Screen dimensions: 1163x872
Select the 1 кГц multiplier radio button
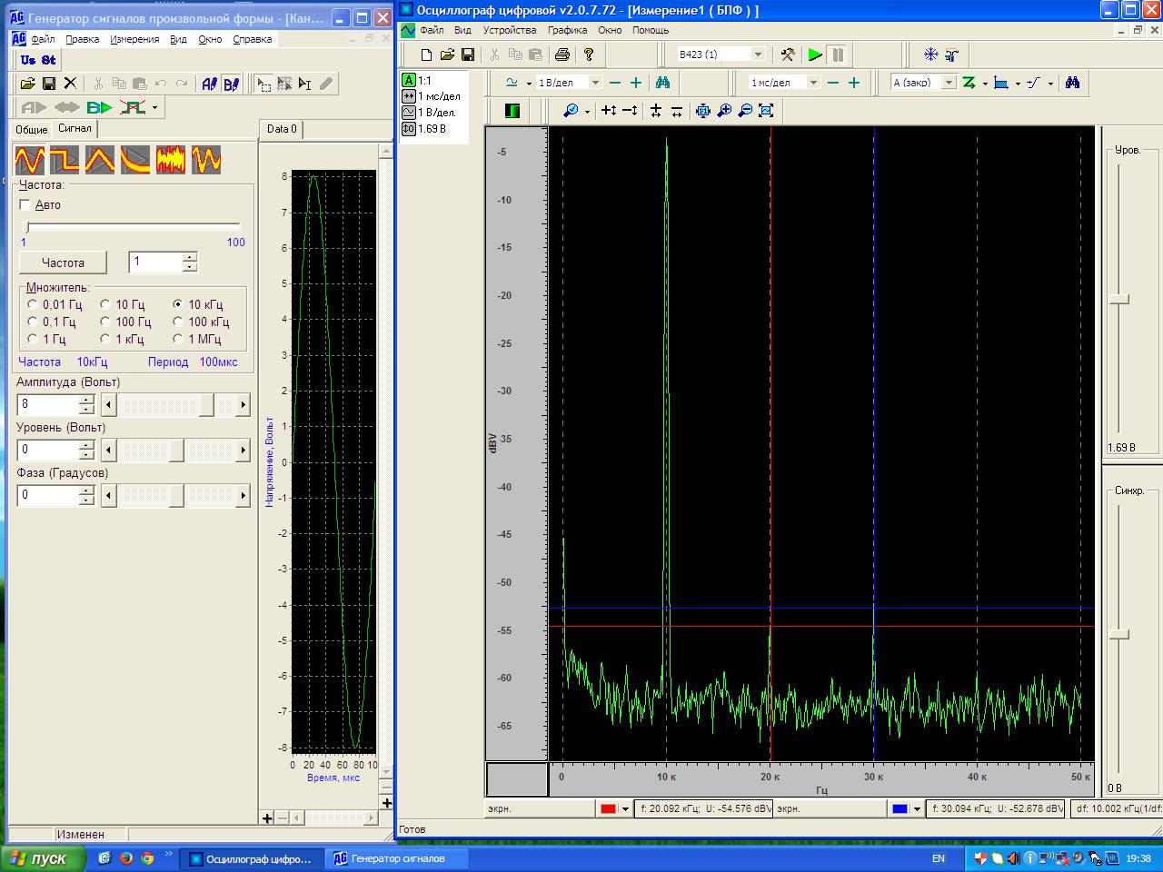tap(105, 339)
